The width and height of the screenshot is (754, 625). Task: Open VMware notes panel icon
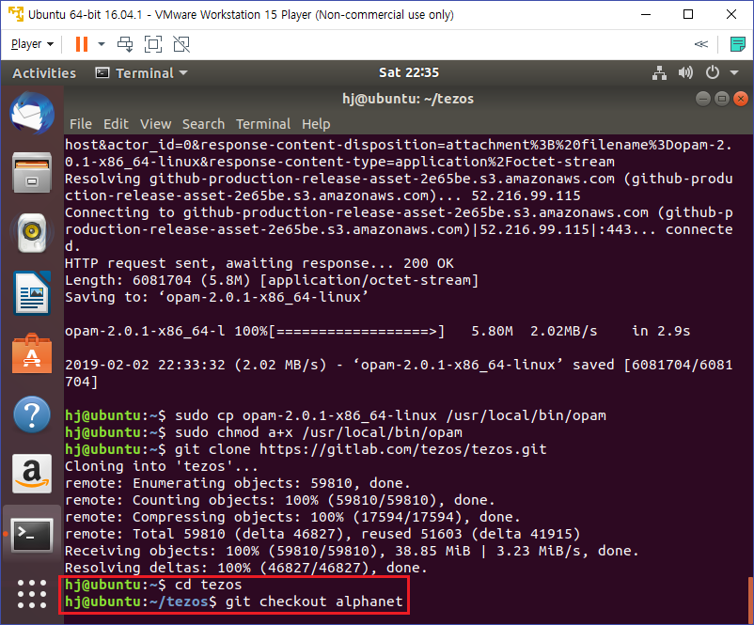737,44
